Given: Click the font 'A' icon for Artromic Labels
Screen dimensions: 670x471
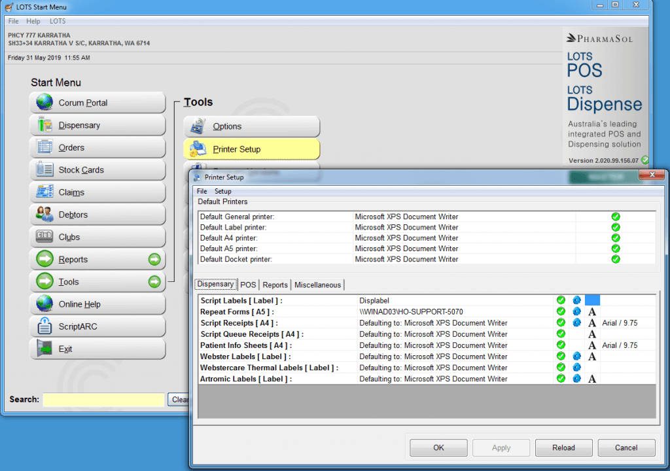Looking at the screenshot, I should pyautogui.click(x=592, y=379).
